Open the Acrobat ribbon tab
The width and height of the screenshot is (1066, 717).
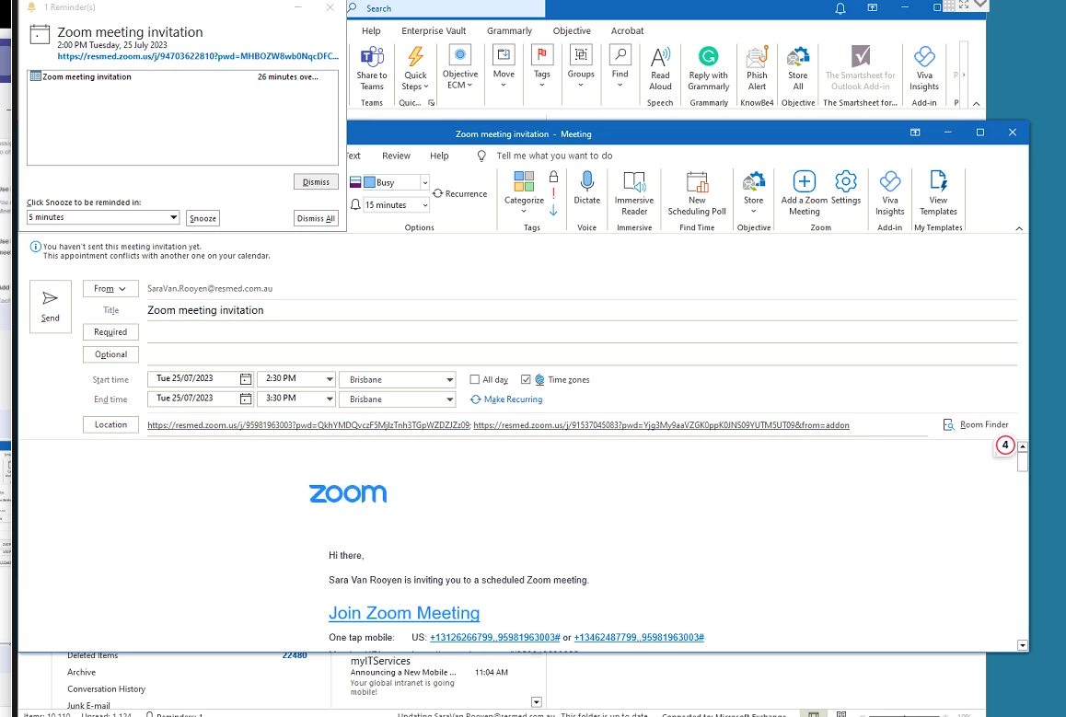(627, 30)
